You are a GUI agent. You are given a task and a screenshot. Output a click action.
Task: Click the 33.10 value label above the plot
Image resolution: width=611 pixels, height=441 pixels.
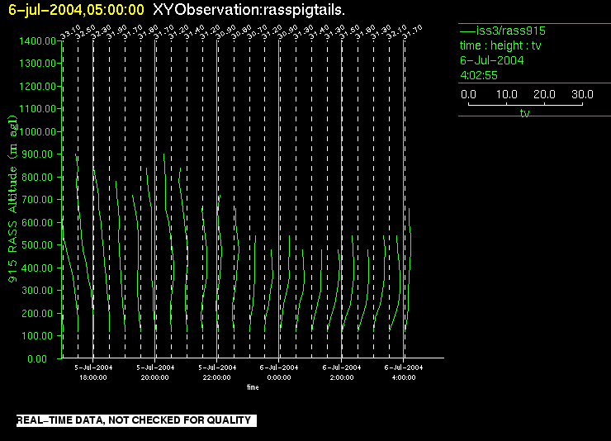tap(69, 31)
